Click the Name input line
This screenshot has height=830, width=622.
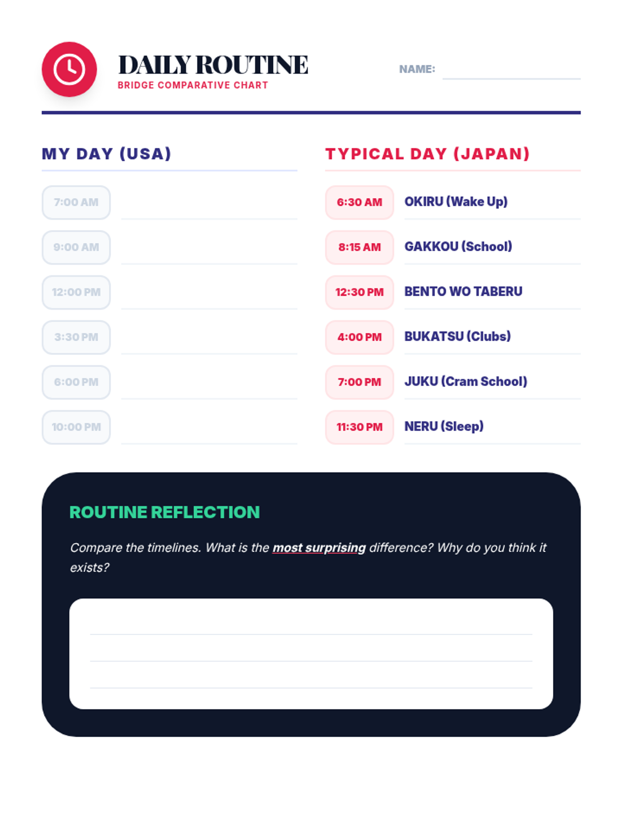(x=511, y=71)
